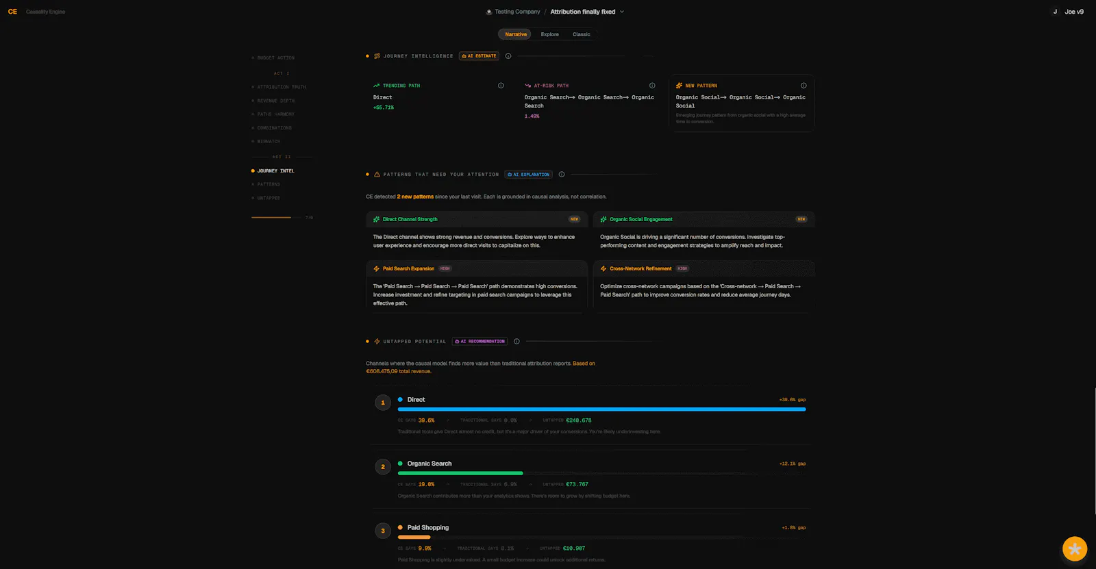Screen dimensions: 1096x569
Task: Open info icon on New Pattern card
Action: [804, 86]
